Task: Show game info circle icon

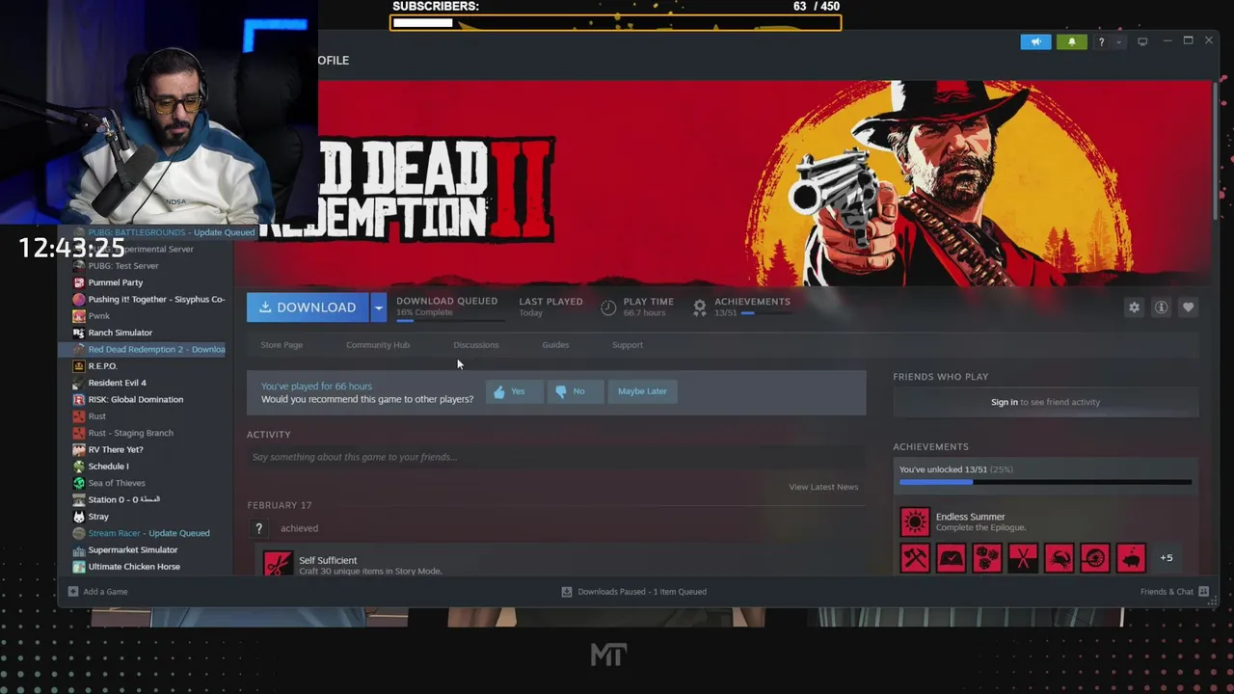Action: tap(1161, 307)
